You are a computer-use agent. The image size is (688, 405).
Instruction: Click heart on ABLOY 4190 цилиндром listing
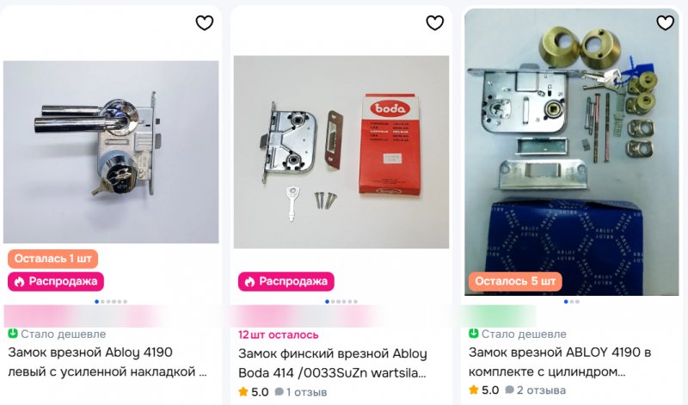click(x=665, y=23)
